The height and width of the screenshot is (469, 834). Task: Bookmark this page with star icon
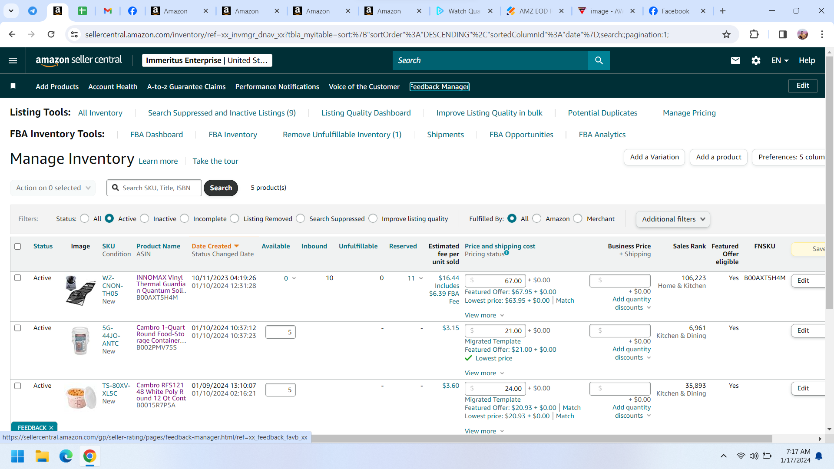point(726,34)
